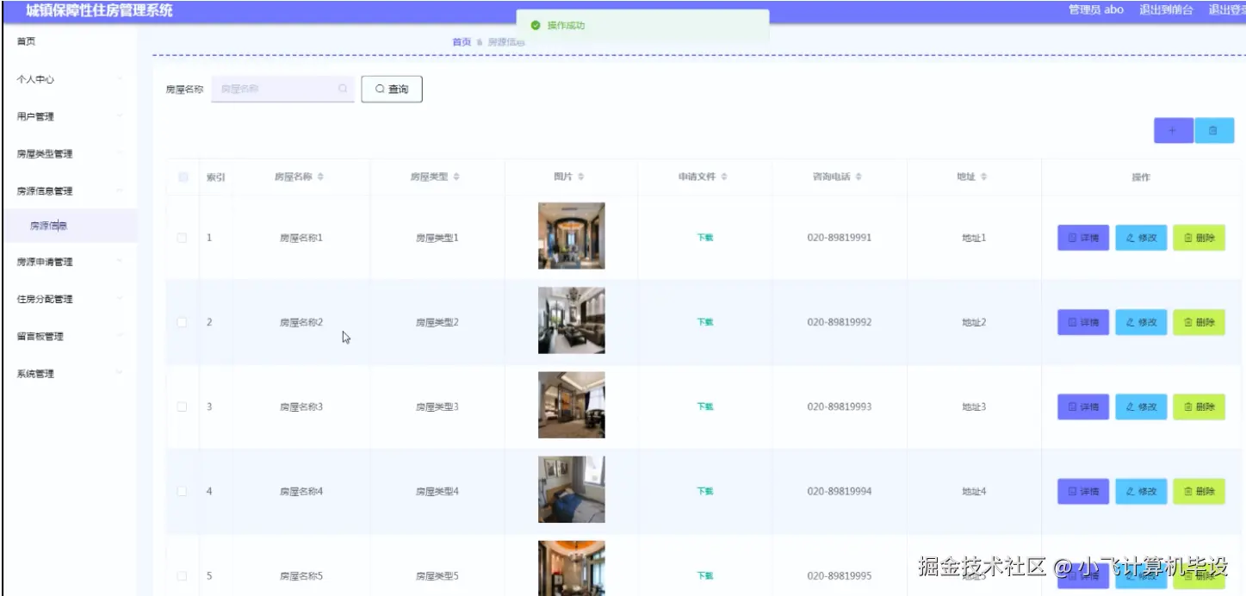The image size is (1246, 596).
Task: Click the 查询 search button
Action: tap(392, 89)
